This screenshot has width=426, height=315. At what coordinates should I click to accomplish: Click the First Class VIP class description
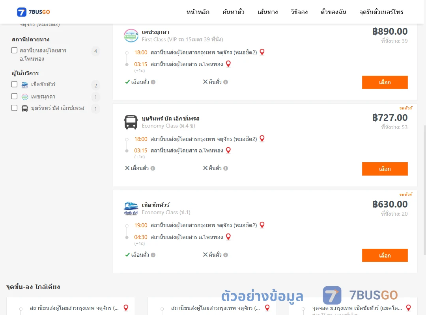pyautogui.click(x=182, y=40)
